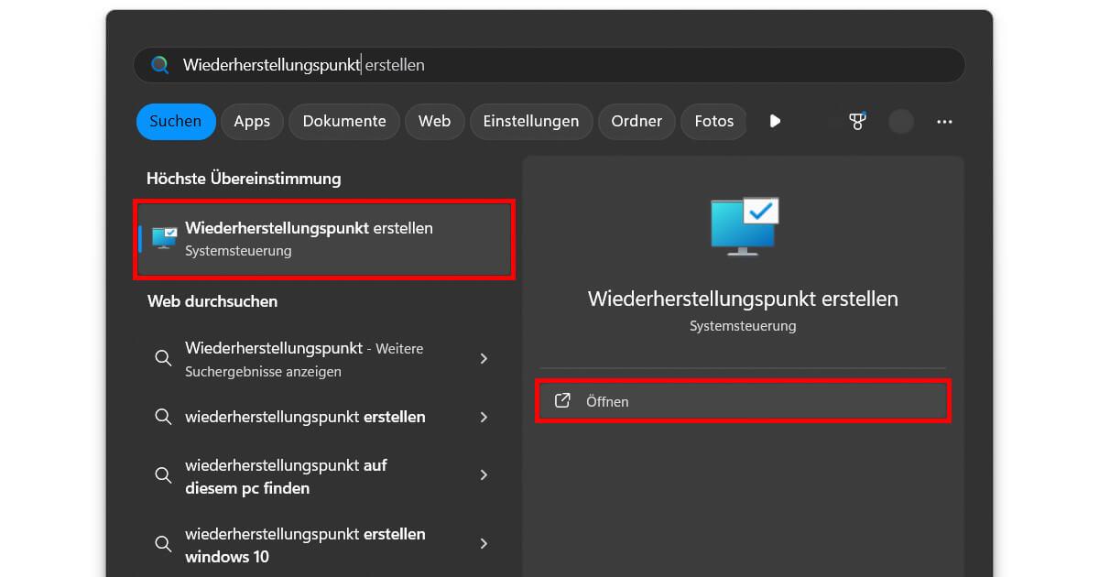The height and width of the screenshot is (577, 1099).
Task: Switch to the Einstellungen tab
Action: click(531, 121)
